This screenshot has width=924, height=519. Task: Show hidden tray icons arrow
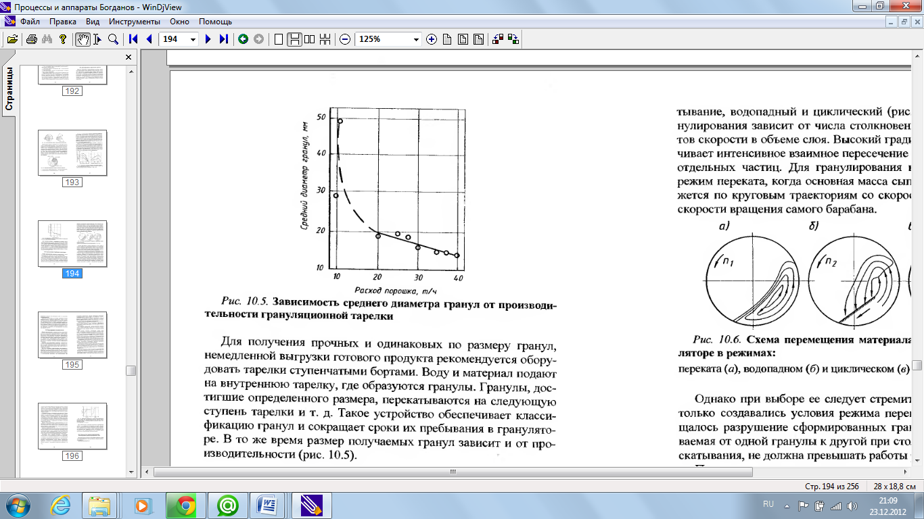tap(787, 505)
